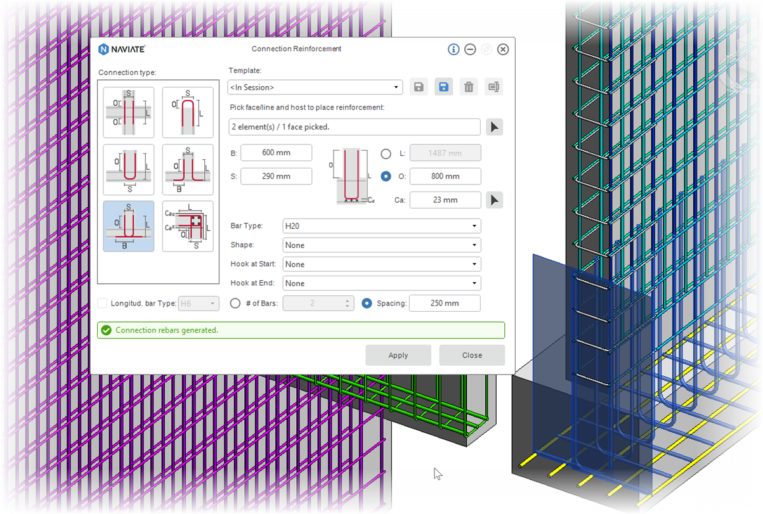Enable the L dimension radio button
Image resolution: width=763 pixels, height=514 pixels.
pyautogui.click(x=385, y=153)
